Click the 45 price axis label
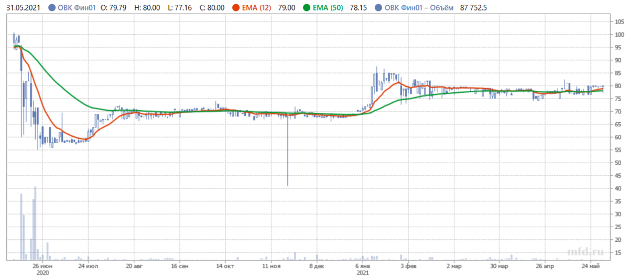 click(x=618, y=176)
